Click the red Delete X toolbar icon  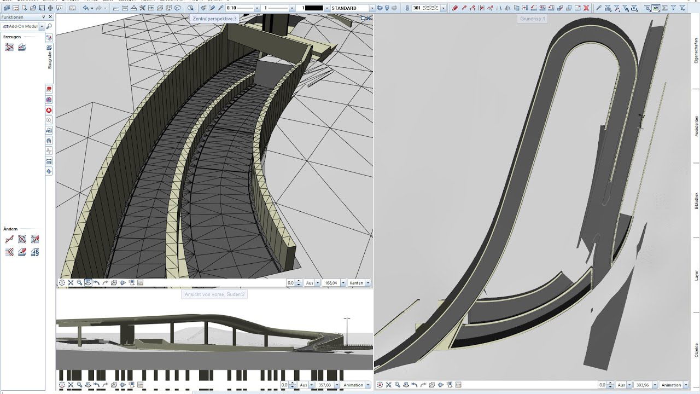(586, 8)
